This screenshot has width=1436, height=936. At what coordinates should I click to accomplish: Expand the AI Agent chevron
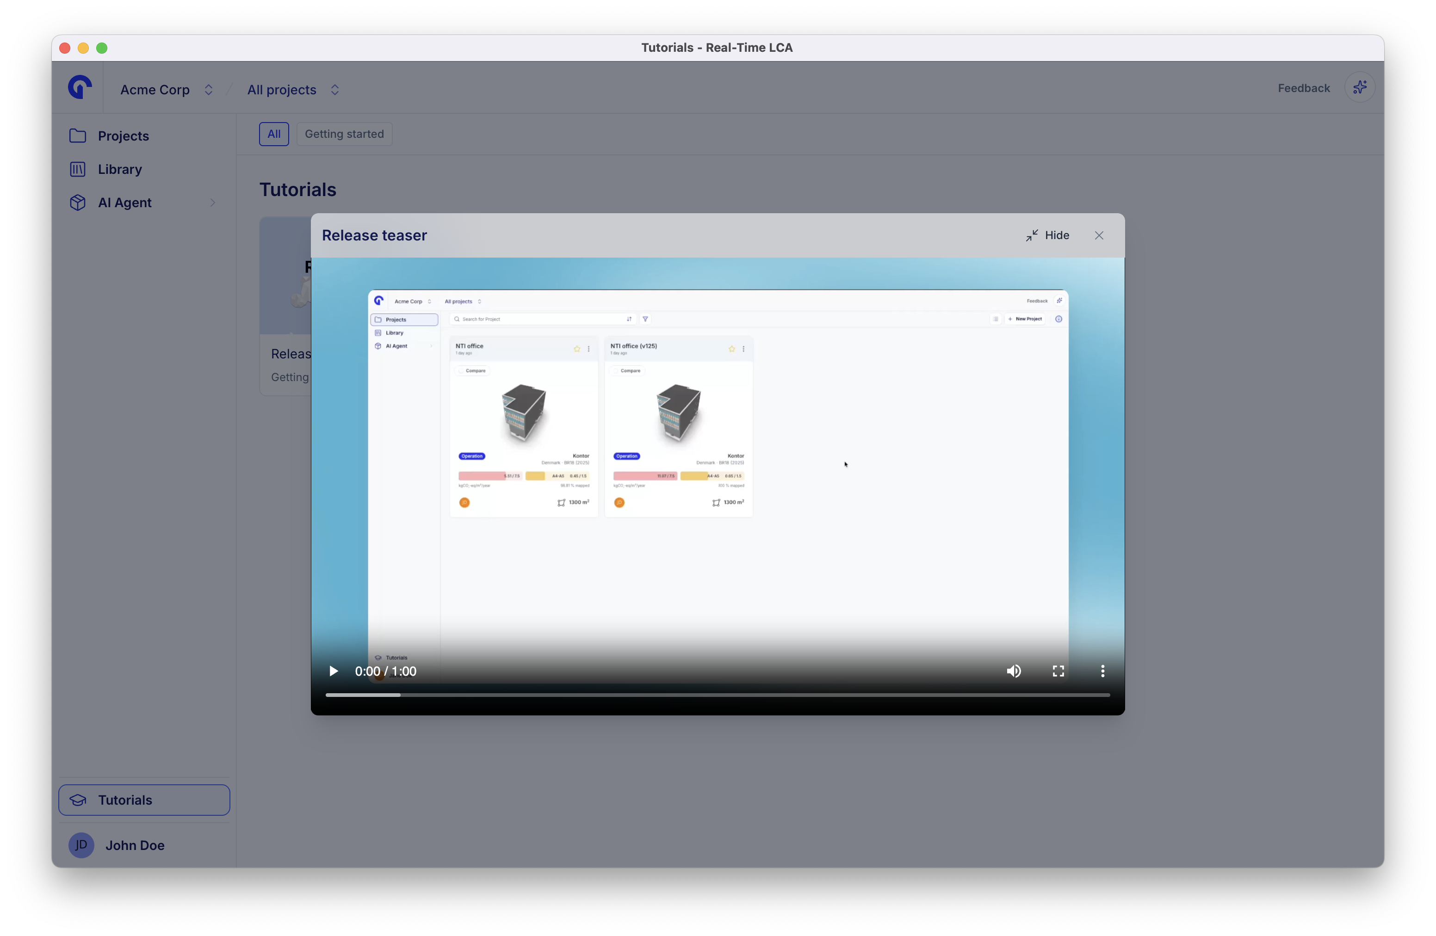point(212,203)
